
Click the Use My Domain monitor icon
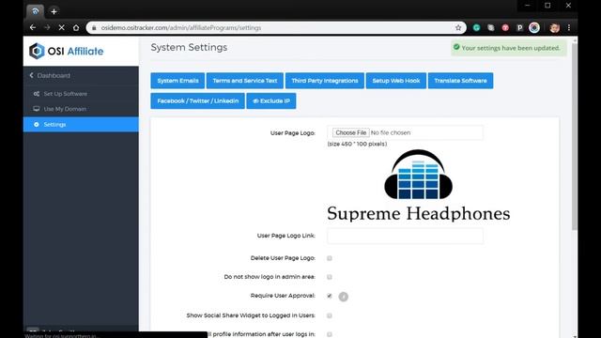[37, 109]
